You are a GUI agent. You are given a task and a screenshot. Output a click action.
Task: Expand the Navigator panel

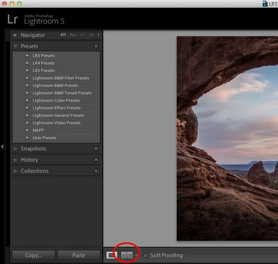[x=15, y=35]
